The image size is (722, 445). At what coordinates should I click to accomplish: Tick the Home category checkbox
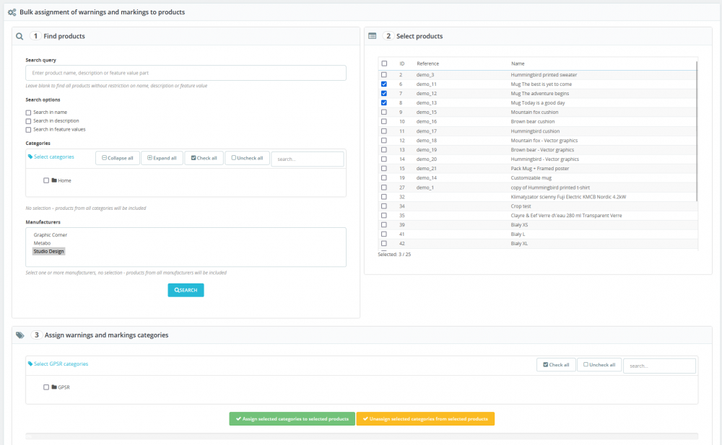pyautogui.click(x=46, y=180)
